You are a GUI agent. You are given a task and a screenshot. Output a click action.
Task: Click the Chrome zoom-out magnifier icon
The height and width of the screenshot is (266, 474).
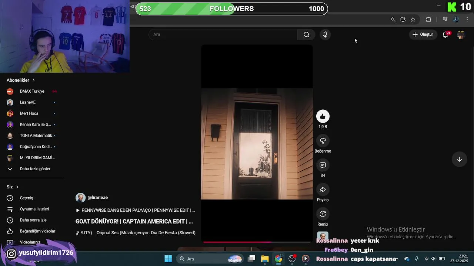393,20
